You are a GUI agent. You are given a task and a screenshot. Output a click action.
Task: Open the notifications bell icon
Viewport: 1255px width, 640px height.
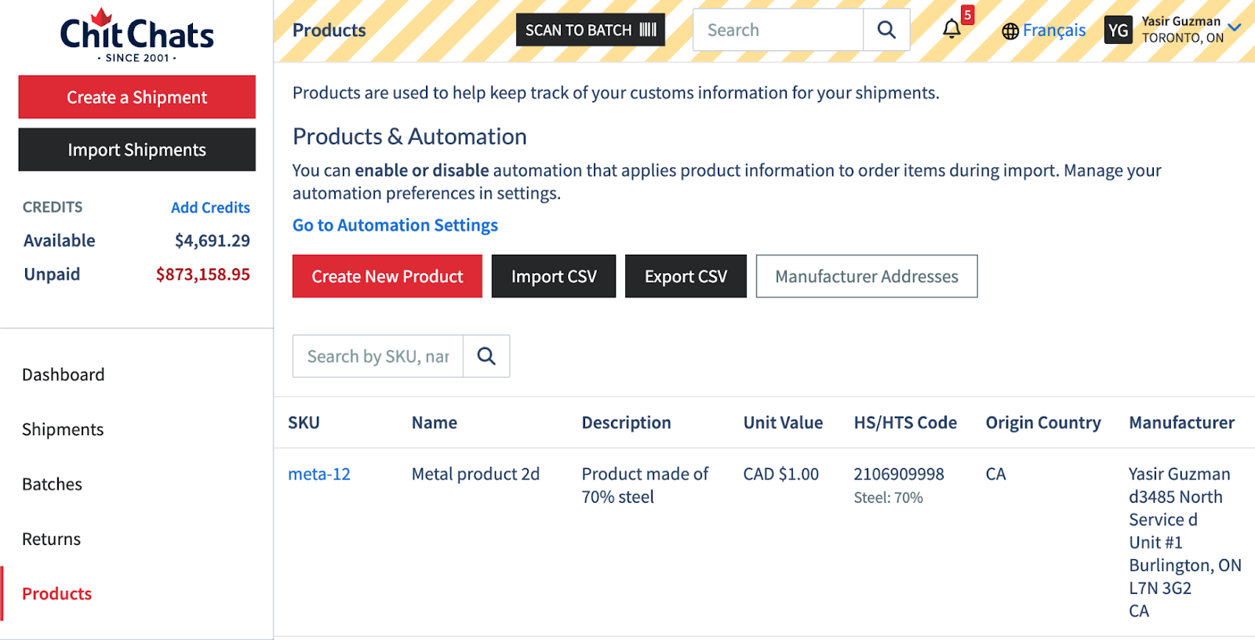pyautogui.click(x=951, y=30)
